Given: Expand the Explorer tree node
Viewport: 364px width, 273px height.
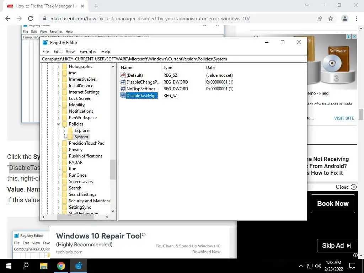Looking at the screenshot, I should [x=64, y=131].
